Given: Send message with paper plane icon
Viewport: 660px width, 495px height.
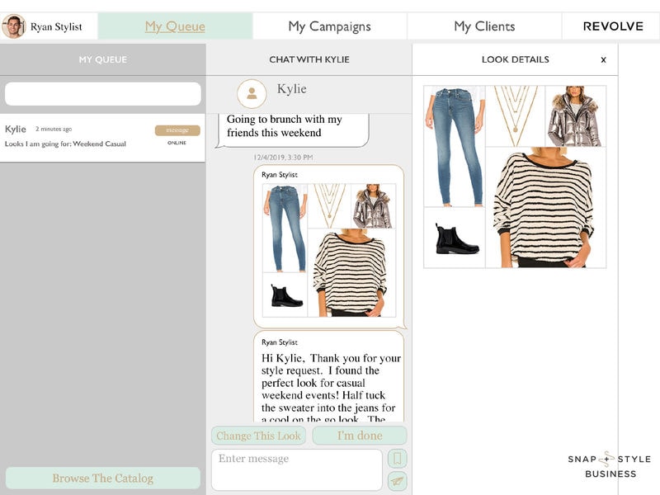Looking at the screenshot, I should click(397, 481).
